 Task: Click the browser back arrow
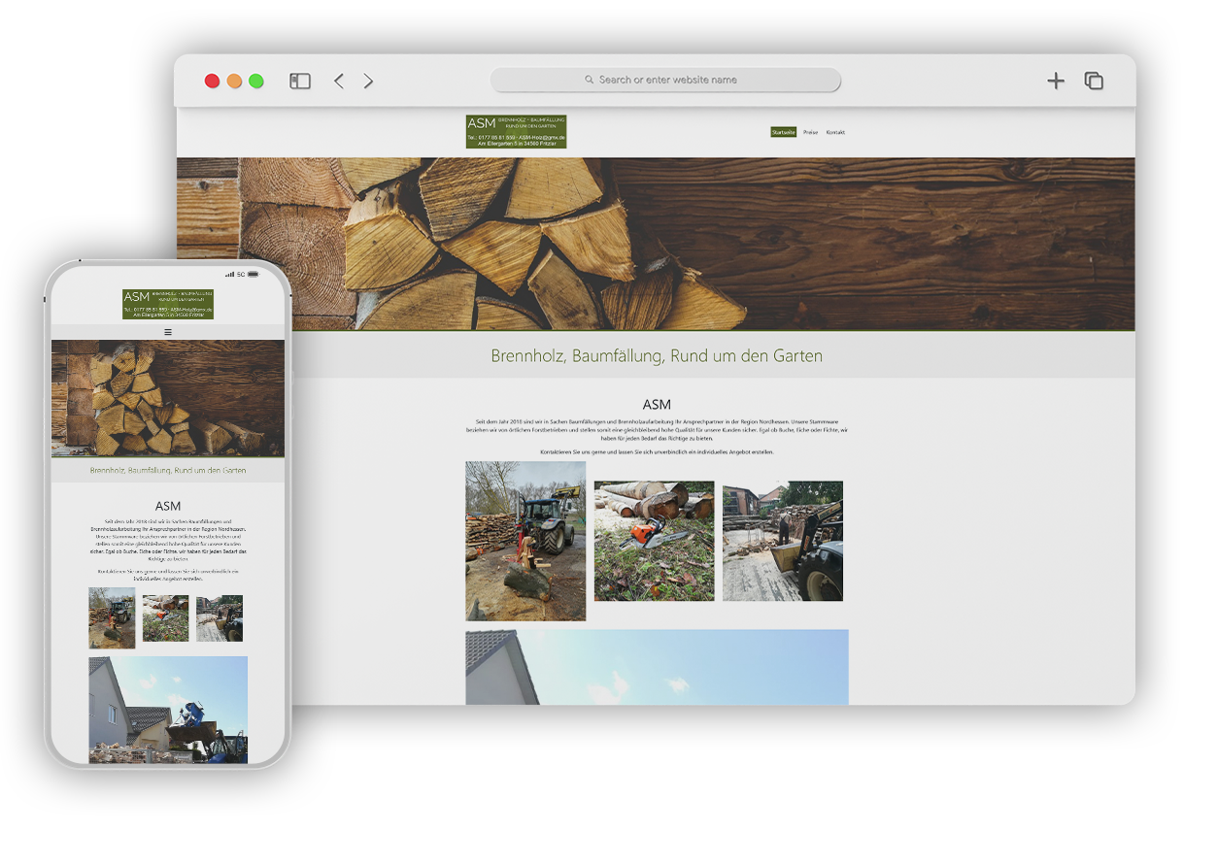coord(339,82)
